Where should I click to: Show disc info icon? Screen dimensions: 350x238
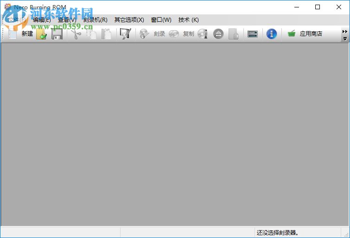point(203,34)
